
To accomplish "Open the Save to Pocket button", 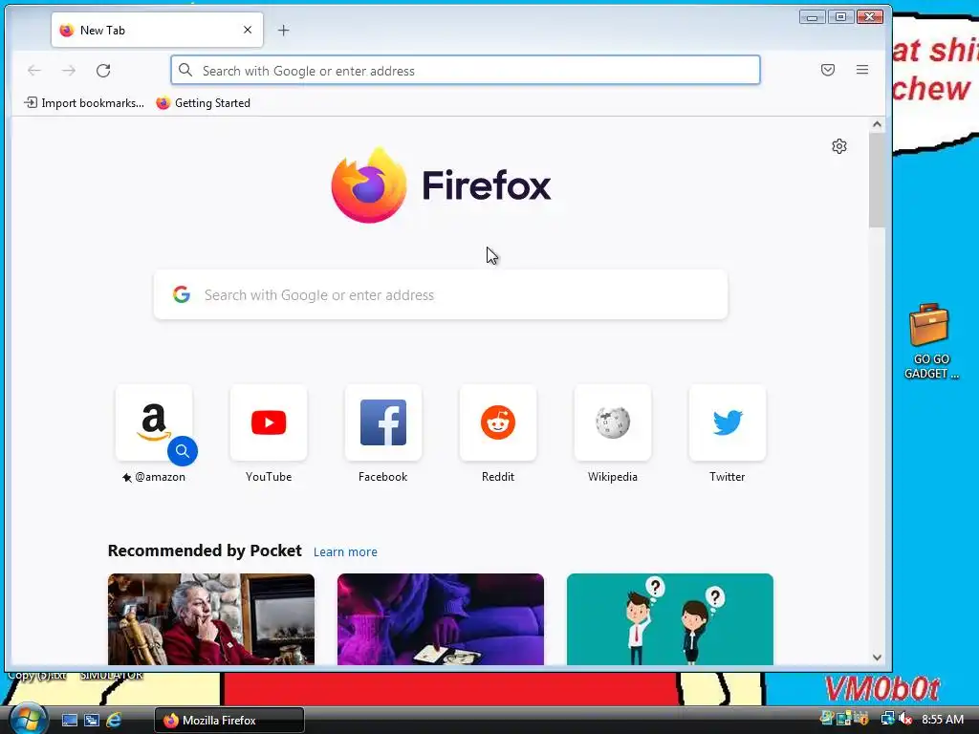I will click(x=828, y=70).
